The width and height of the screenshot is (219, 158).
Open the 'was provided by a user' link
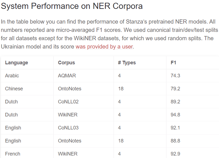(104, 47)
